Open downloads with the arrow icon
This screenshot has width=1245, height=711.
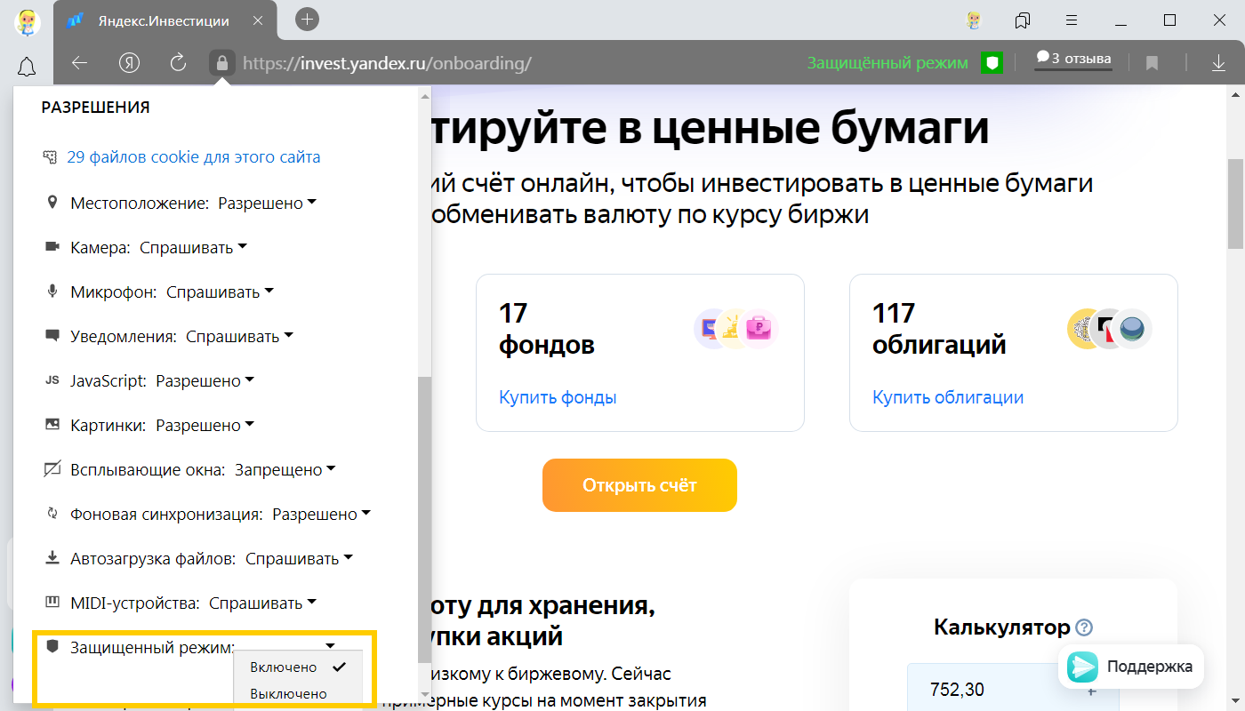[1218, 63]
